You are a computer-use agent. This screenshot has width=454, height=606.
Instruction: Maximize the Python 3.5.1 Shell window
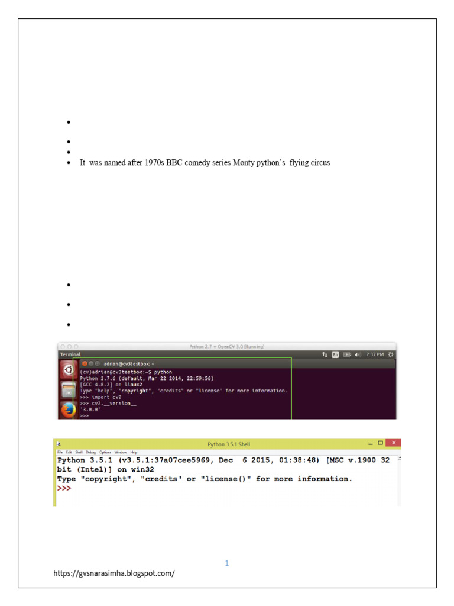pos(380,443)
